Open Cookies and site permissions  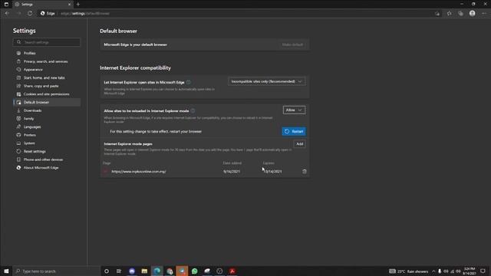[46, 94]
